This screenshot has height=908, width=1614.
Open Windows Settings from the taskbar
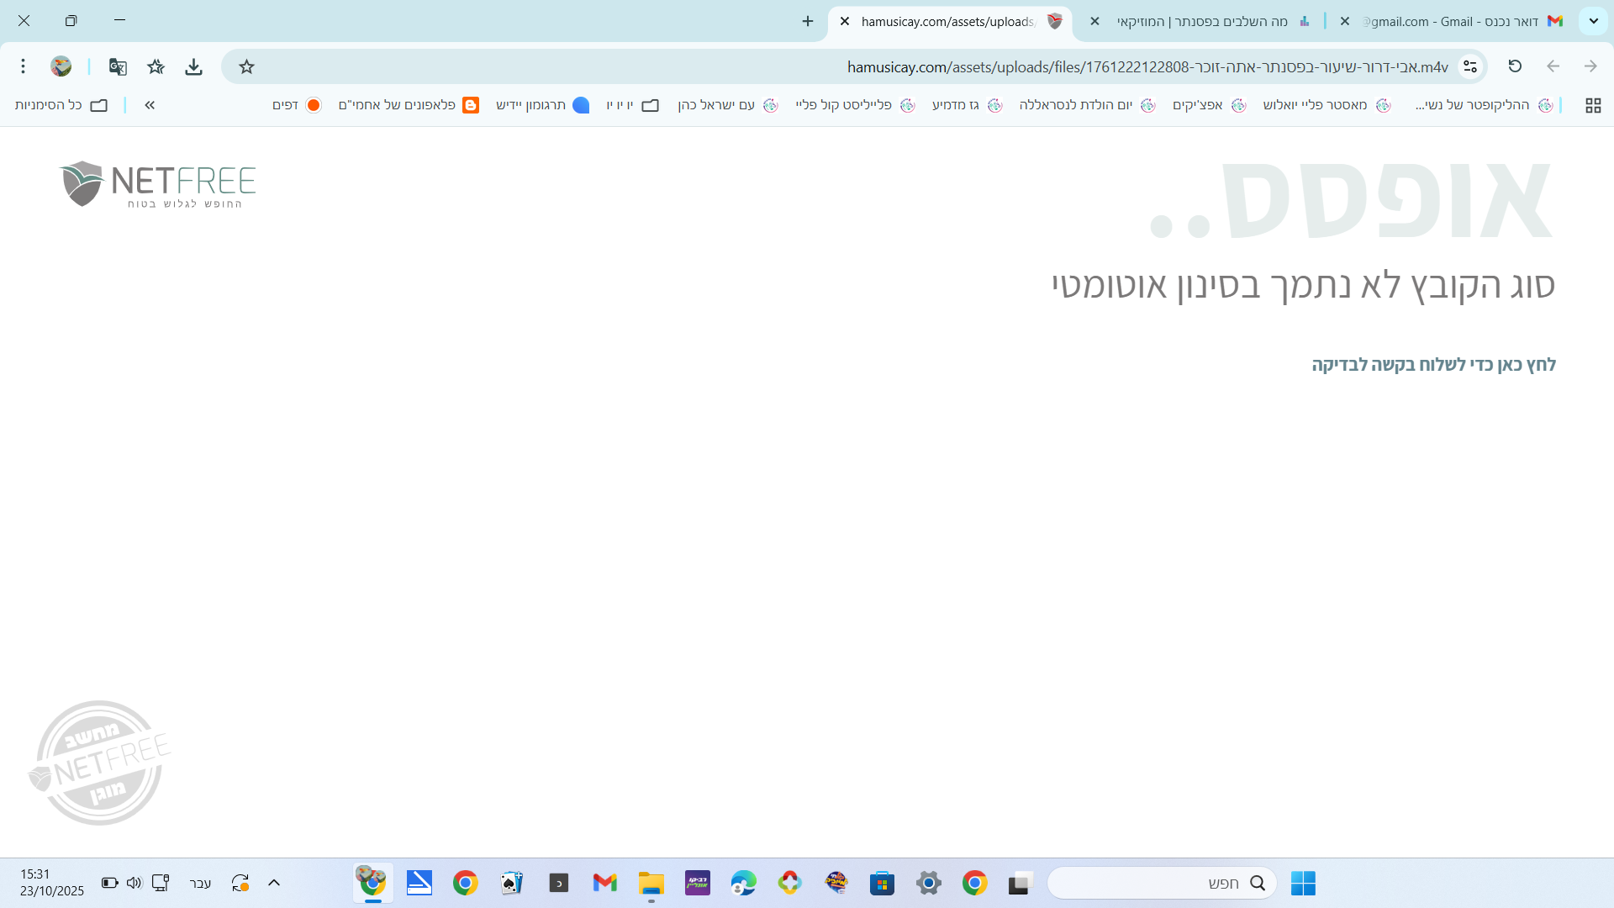click(929, 883)
